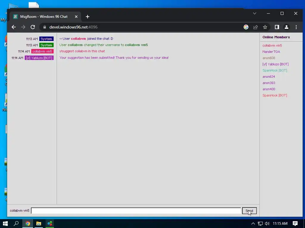Open a new browser tab
Screen dimensions: 305x228
[x=88, y=17]
